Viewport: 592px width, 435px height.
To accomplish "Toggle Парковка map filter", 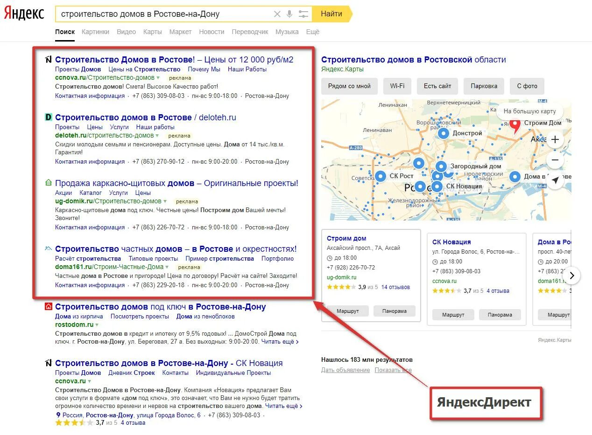I will point(484,86).
